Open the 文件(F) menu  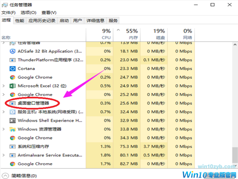[8, 13]
